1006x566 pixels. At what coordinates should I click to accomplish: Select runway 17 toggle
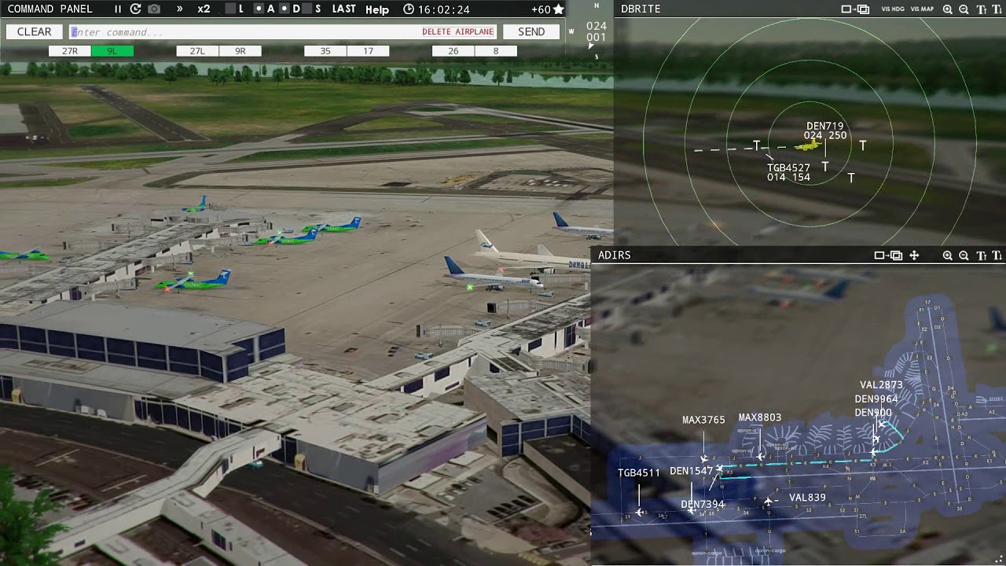(368, 51)
